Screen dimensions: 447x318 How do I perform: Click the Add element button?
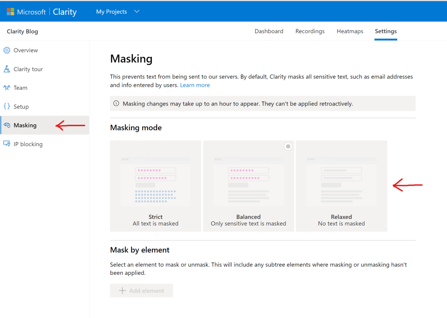141,291
